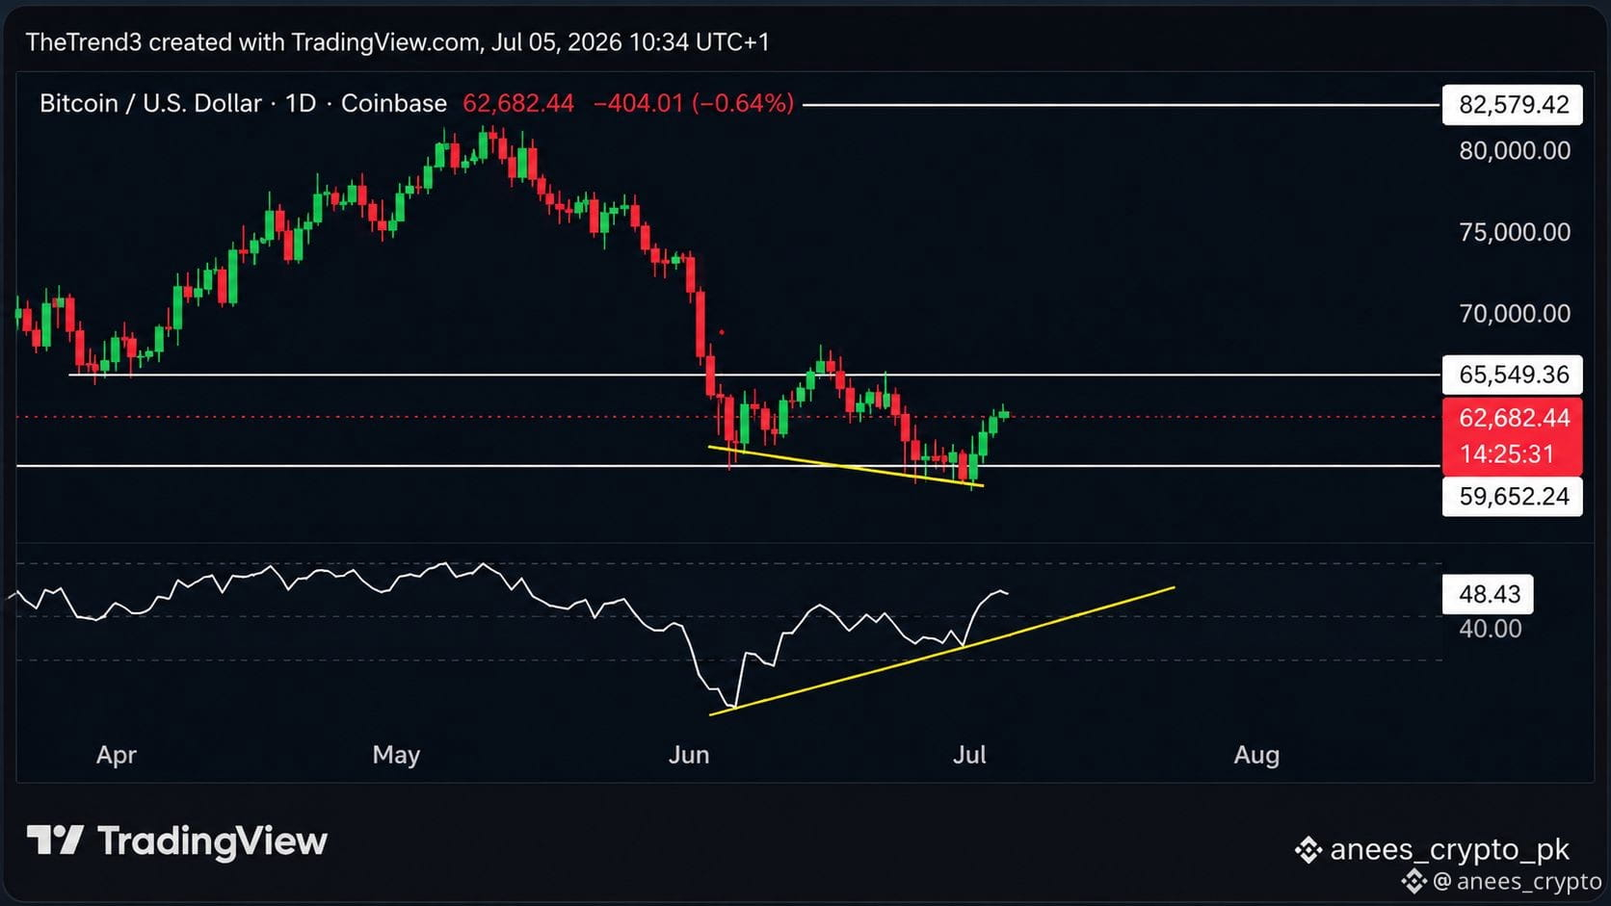Click the red −404.01 (−0.64%) change value
This screenshot has width=1611, height=906.
click(x=694, y=103)
